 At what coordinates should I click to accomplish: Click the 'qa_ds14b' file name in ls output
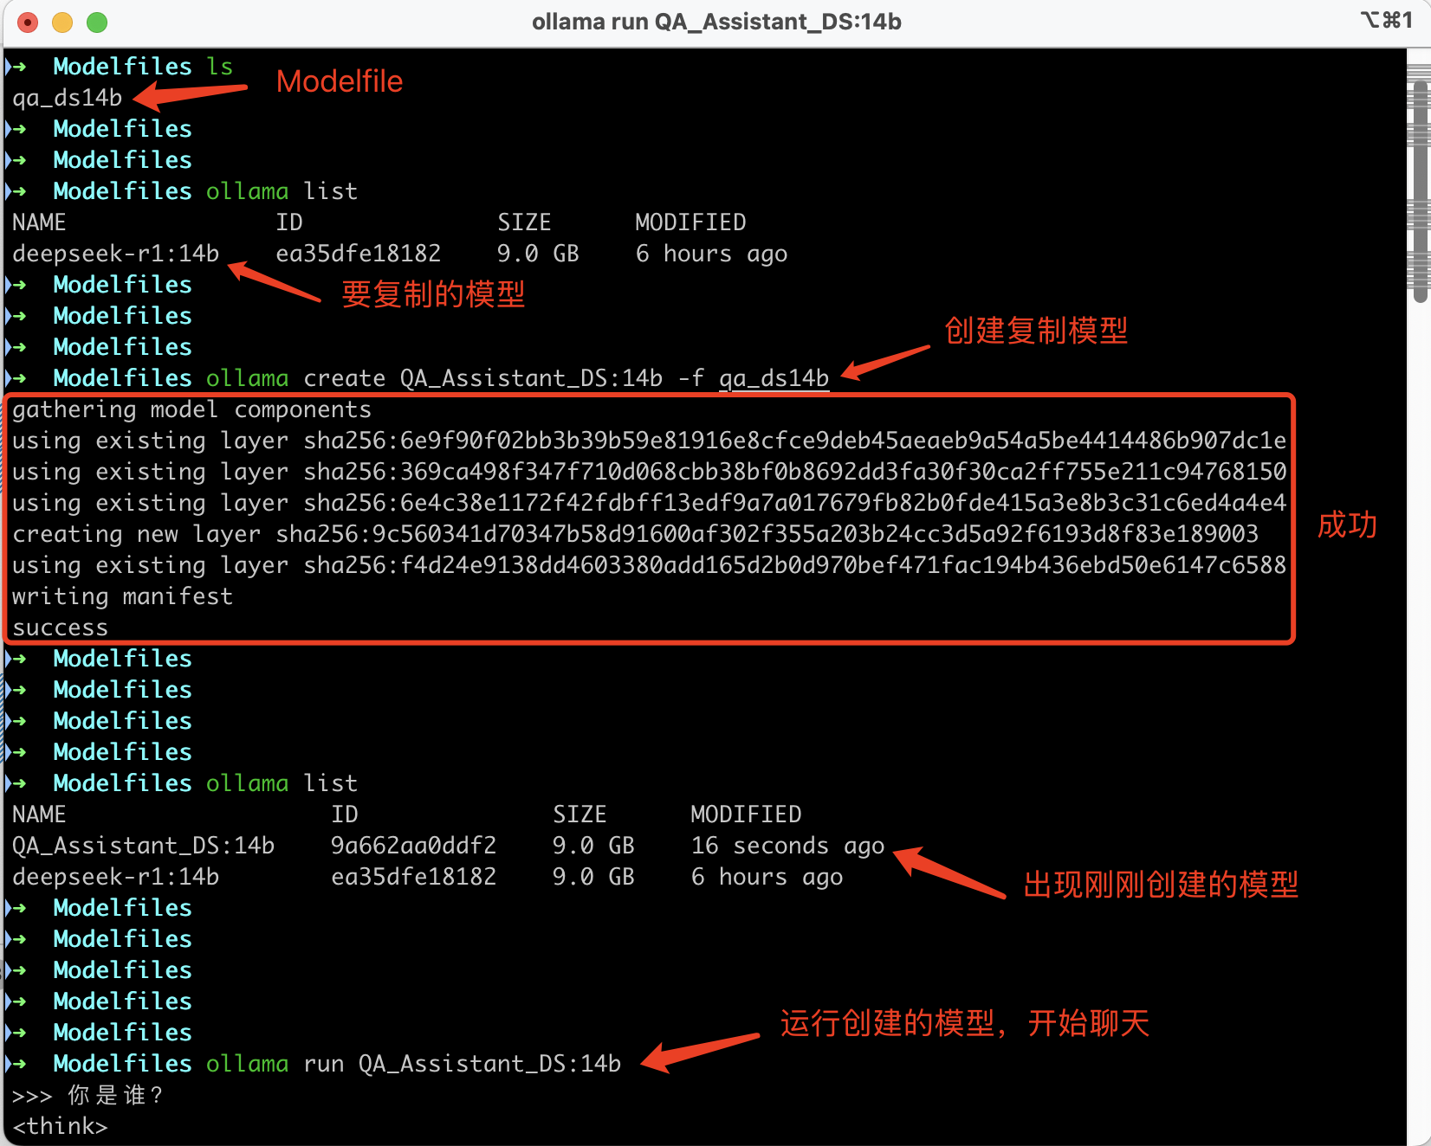coord(68,98)
